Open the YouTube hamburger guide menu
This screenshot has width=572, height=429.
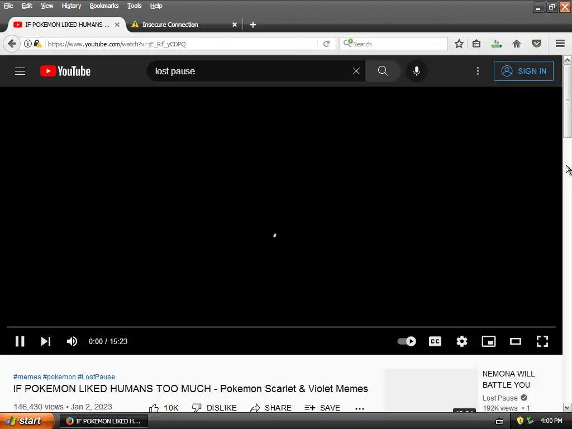pos(20,71)
